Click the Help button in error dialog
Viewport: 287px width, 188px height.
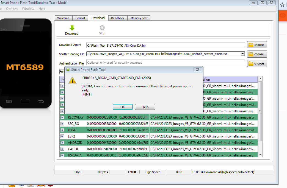(x=145, y=107)
